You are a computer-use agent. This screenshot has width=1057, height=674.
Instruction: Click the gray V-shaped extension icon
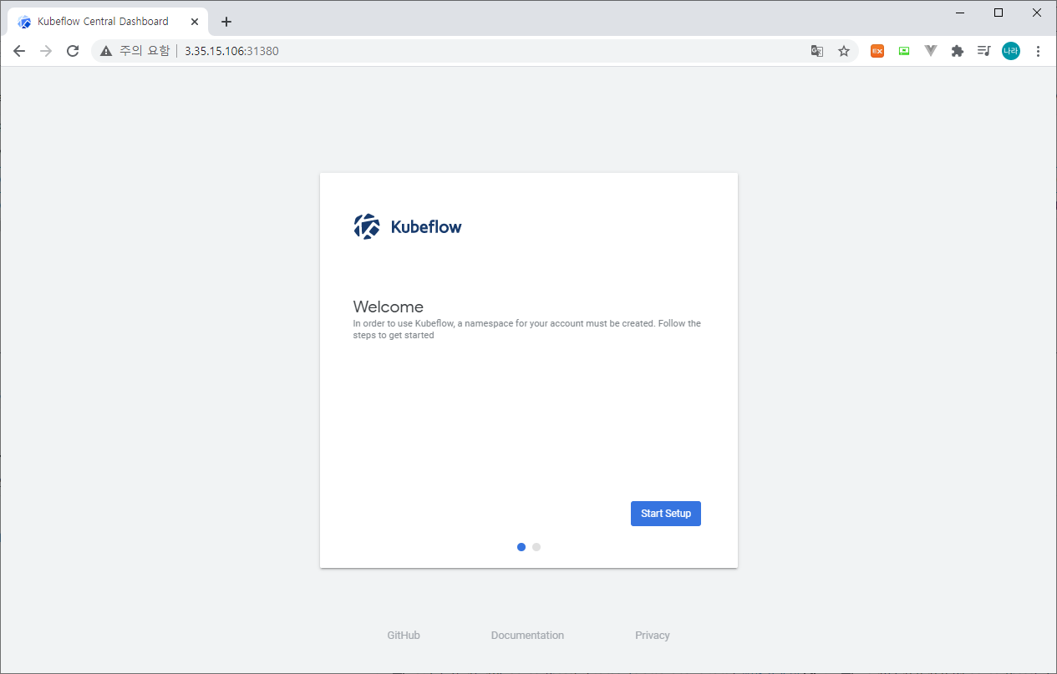pos(931,51)
